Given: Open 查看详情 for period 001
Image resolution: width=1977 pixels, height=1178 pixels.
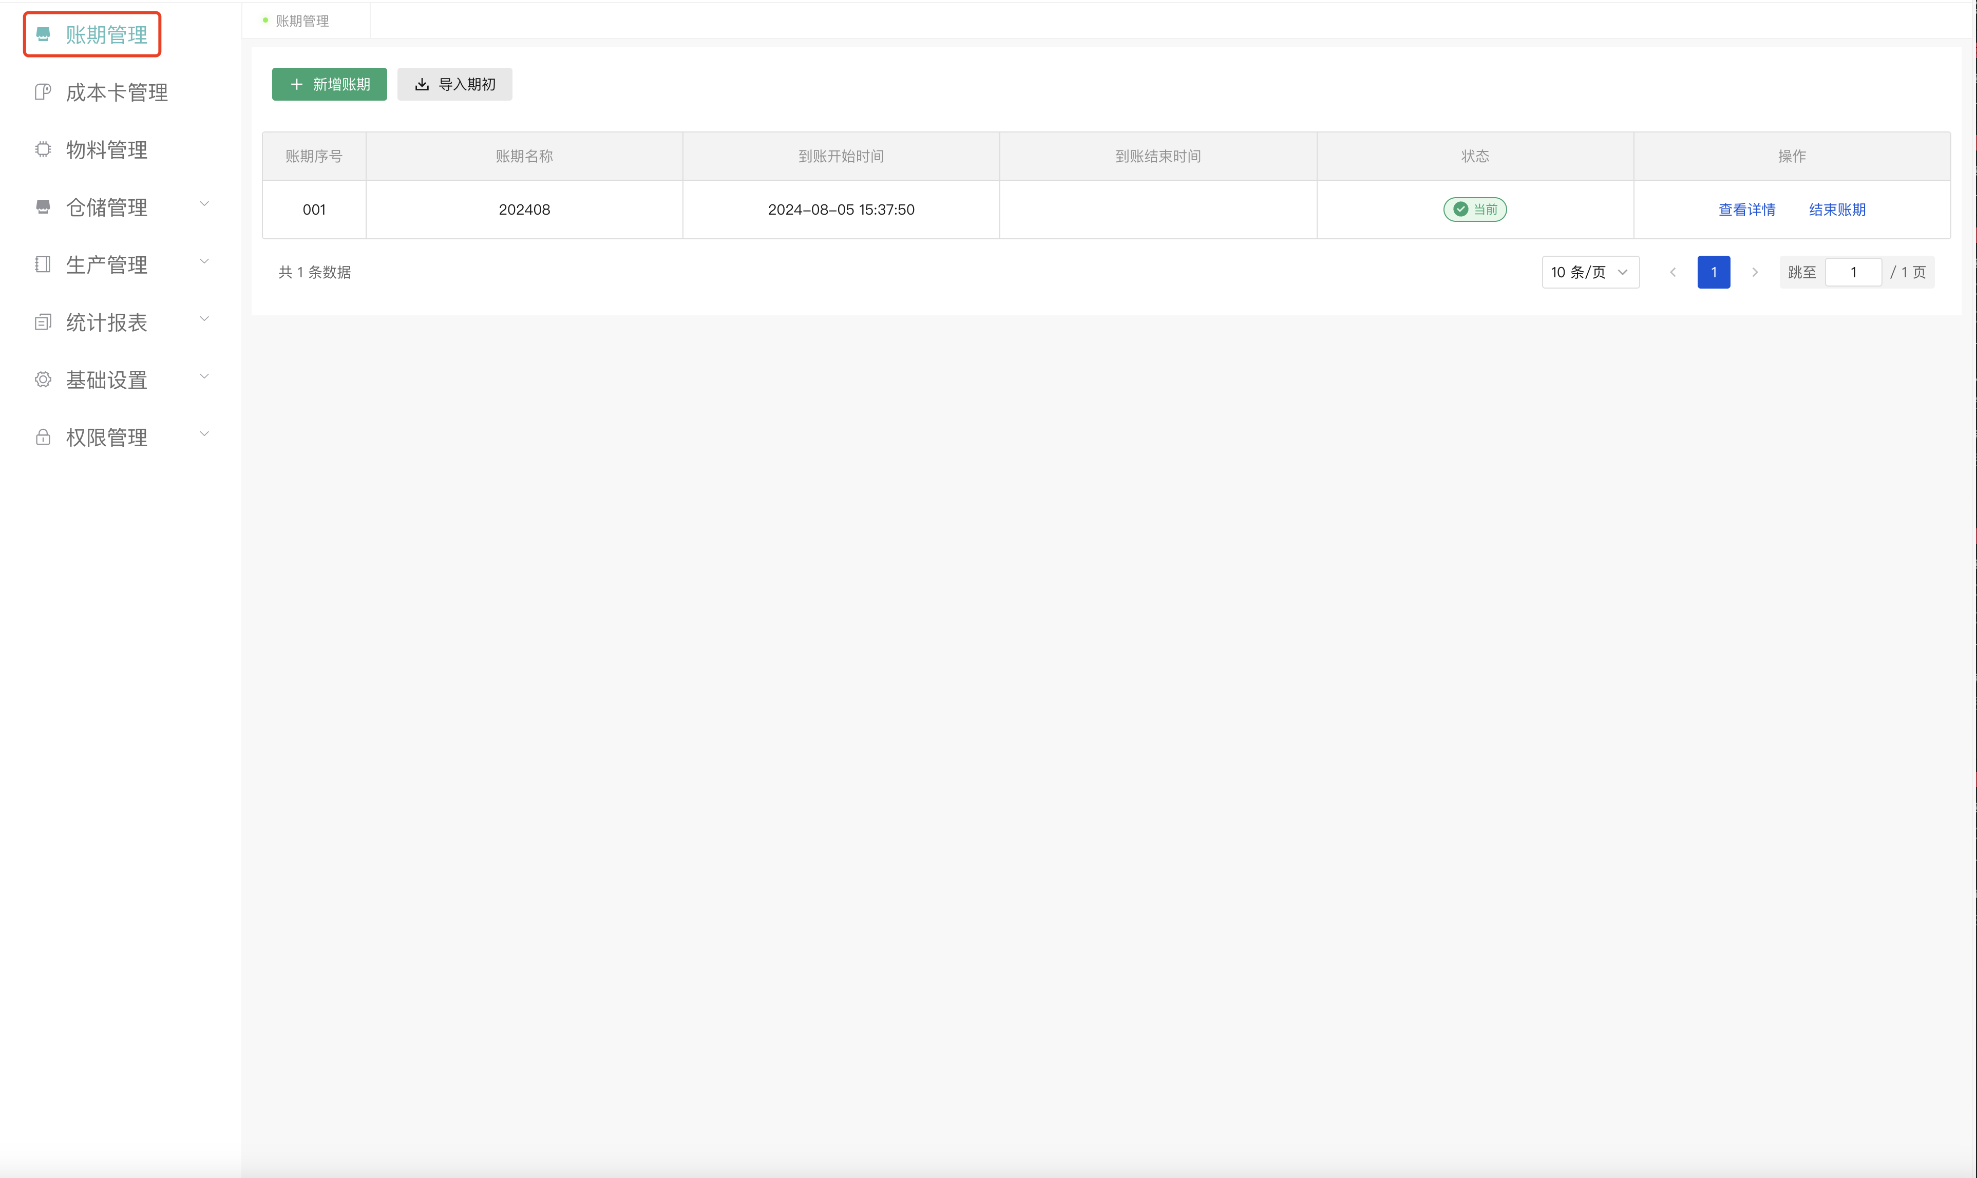Looking at the screenshot, I should tap(1746, 210).
